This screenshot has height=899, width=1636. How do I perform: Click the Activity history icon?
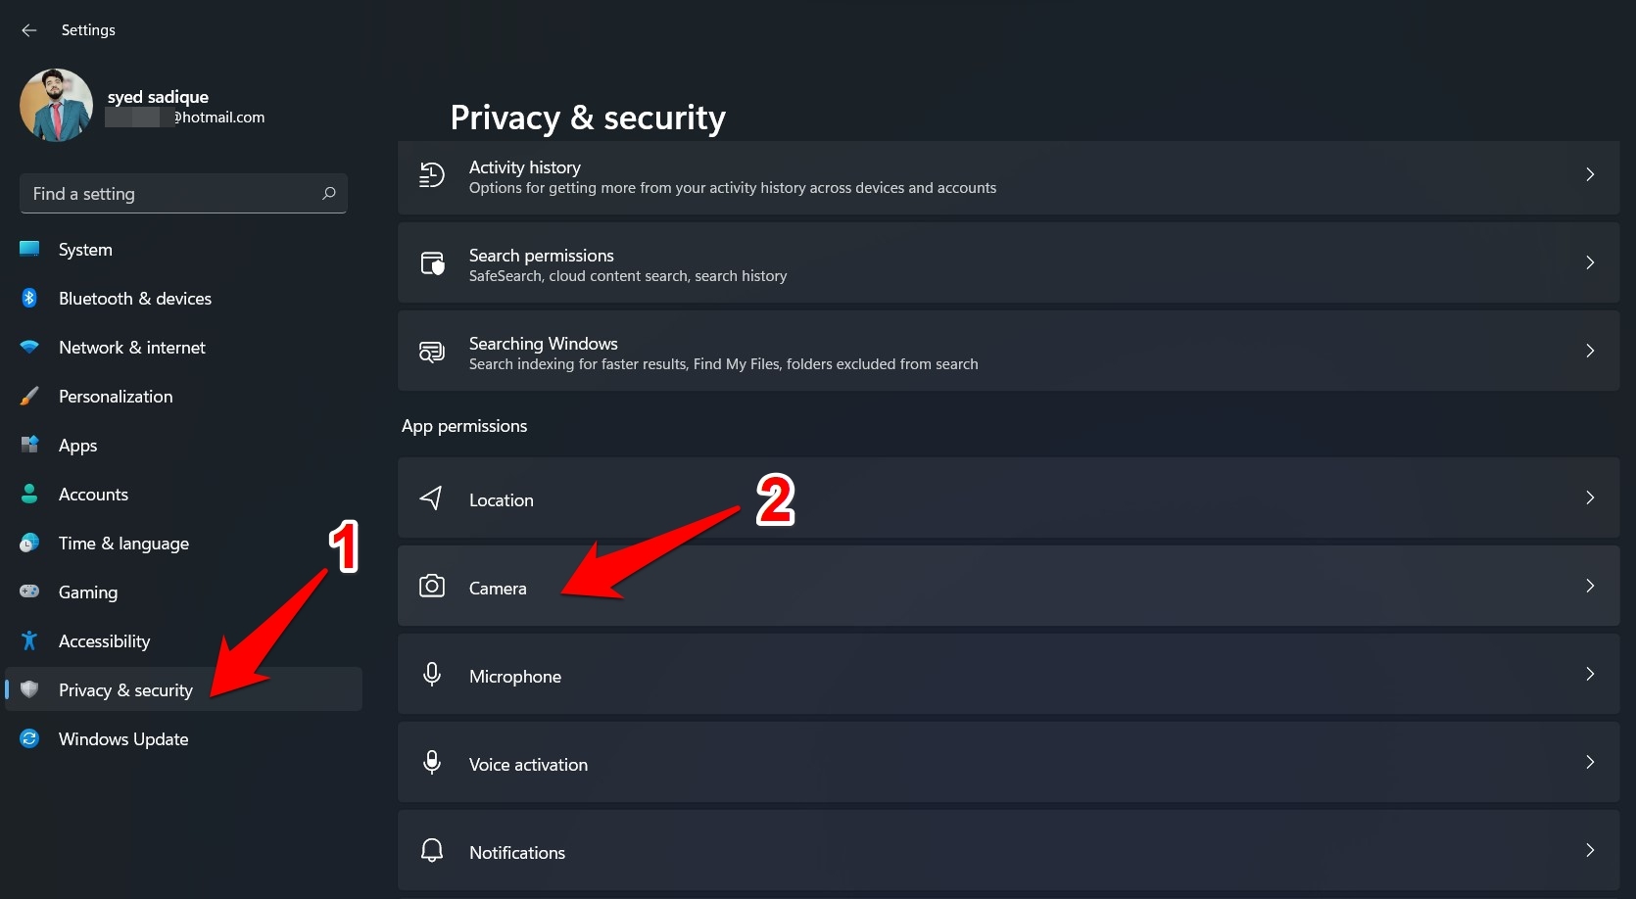point(431,174)
